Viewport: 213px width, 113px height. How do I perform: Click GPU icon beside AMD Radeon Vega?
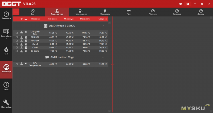click(47, 57)
